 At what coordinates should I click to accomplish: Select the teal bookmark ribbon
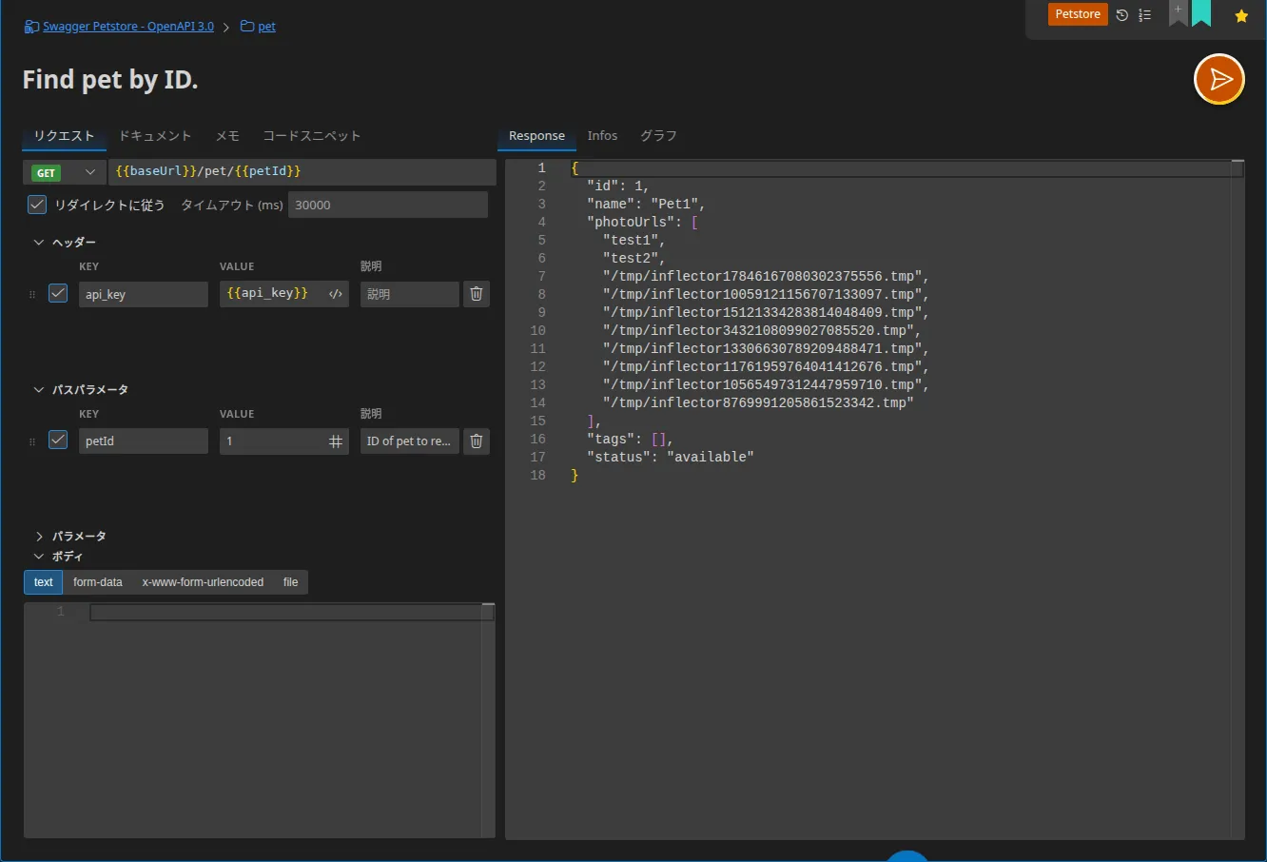[1201, 12]
